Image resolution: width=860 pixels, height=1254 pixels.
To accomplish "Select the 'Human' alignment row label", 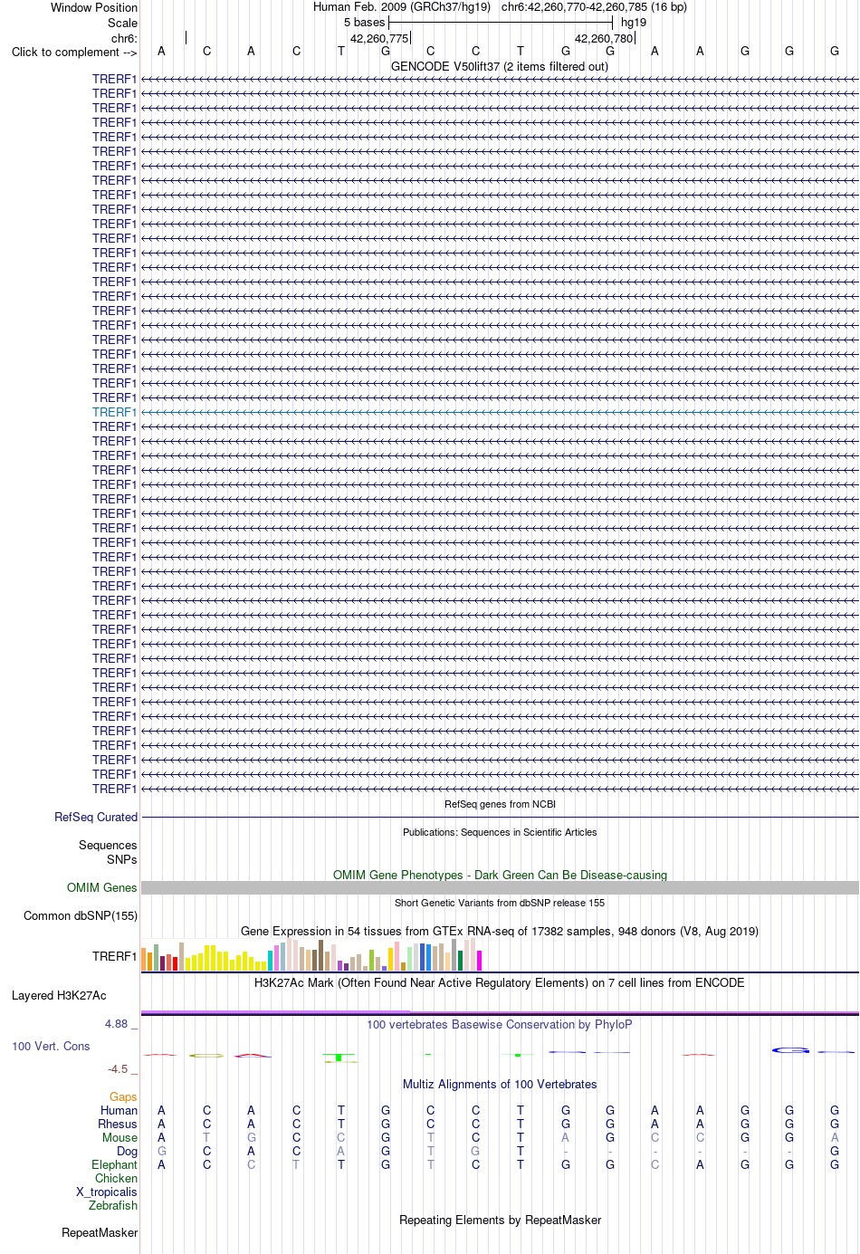I will (119, 1110).
